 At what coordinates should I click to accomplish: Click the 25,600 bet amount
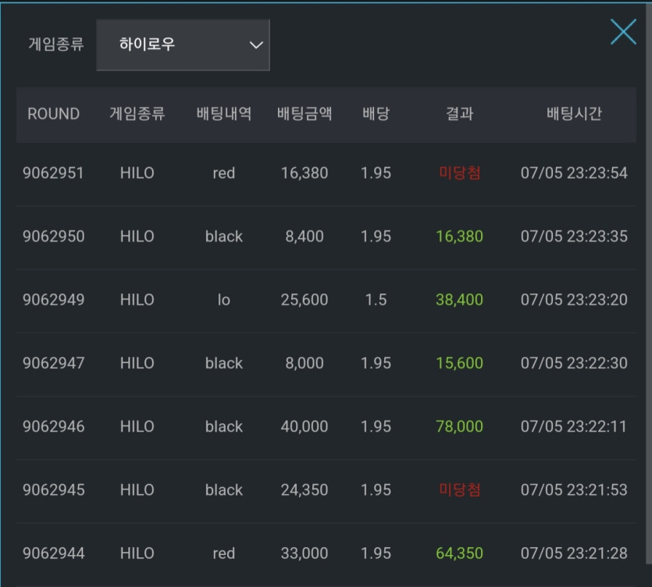[305, 300]
